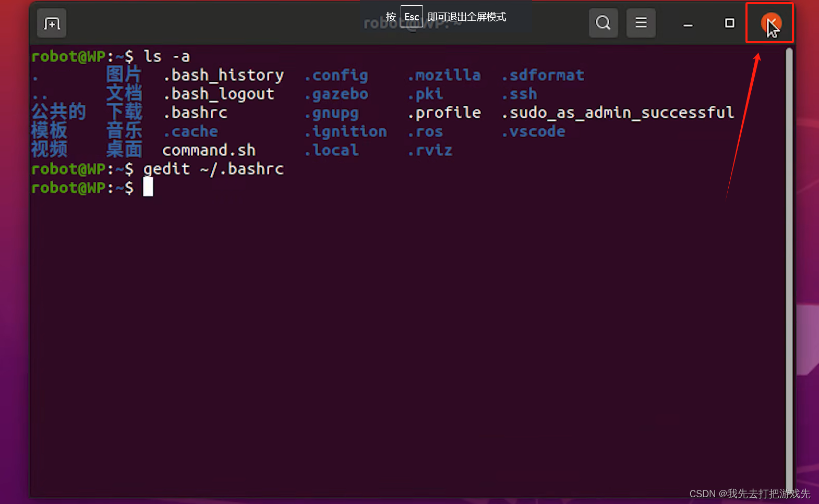Screen dimensions: 819x504
Task: Click the .gnupg directory name
Action: pos(332,113)
